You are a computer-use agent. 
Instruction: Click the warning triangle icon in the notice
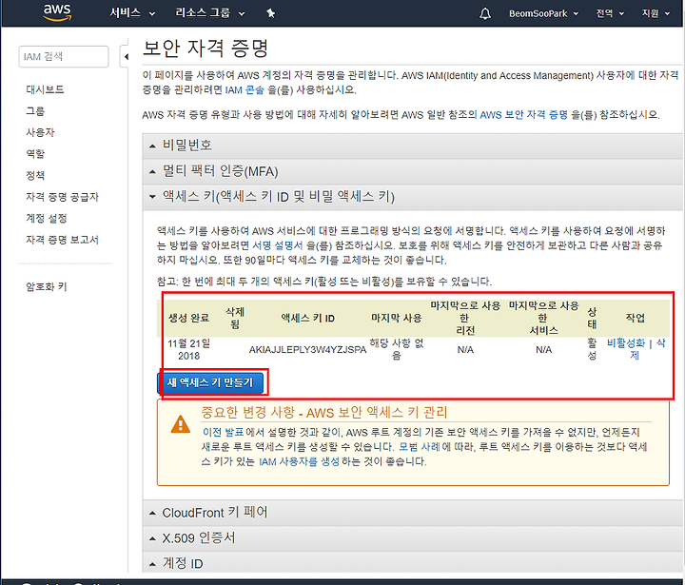tap(181, 424)
